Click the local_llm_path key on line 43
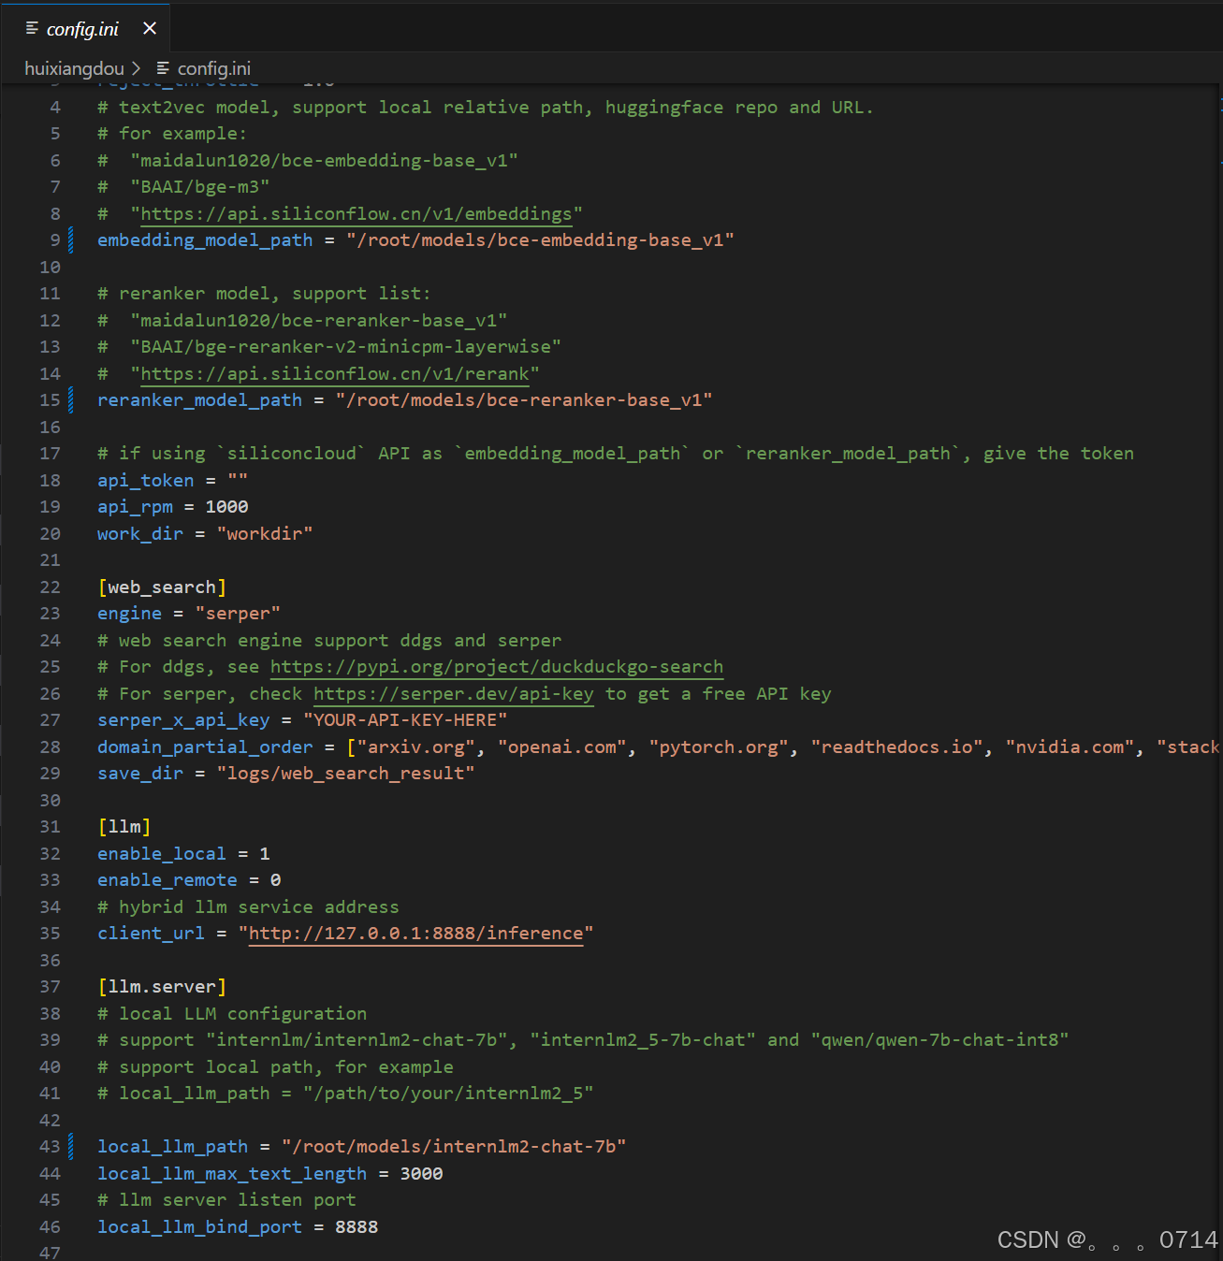This screenshot has height=1261, width=1223. [x=173, y=1147]
